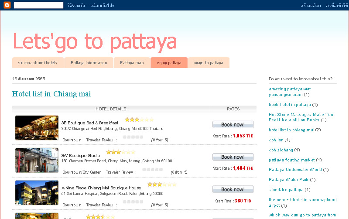Book now for 3B Boutique Bed & Breakfast

[x=233, y=125]
